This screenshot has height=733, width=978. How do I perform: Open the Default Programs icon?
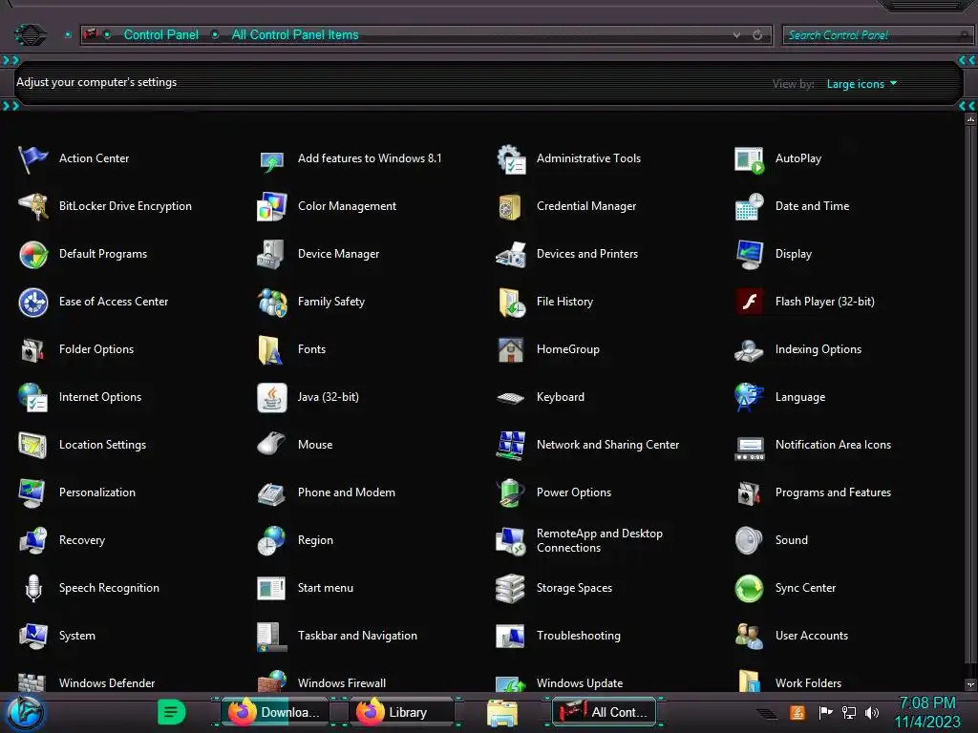[33, 254]
